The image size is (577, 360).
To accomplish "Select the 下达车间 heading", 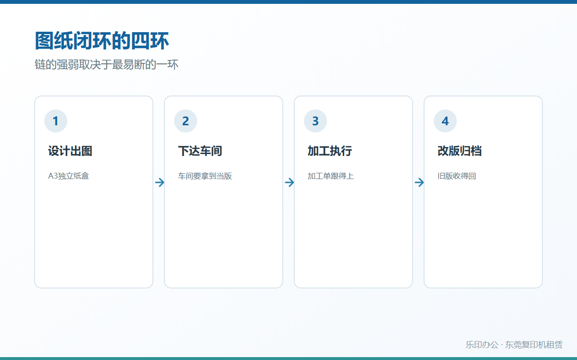I will coord(200,151).
